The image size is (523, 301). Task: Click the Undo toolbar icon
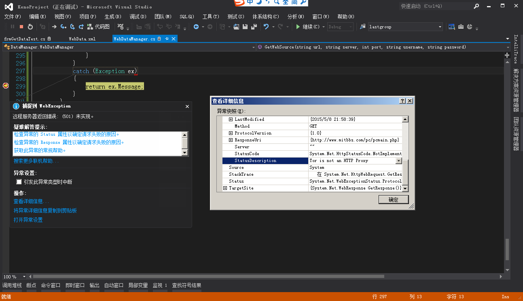266,27
